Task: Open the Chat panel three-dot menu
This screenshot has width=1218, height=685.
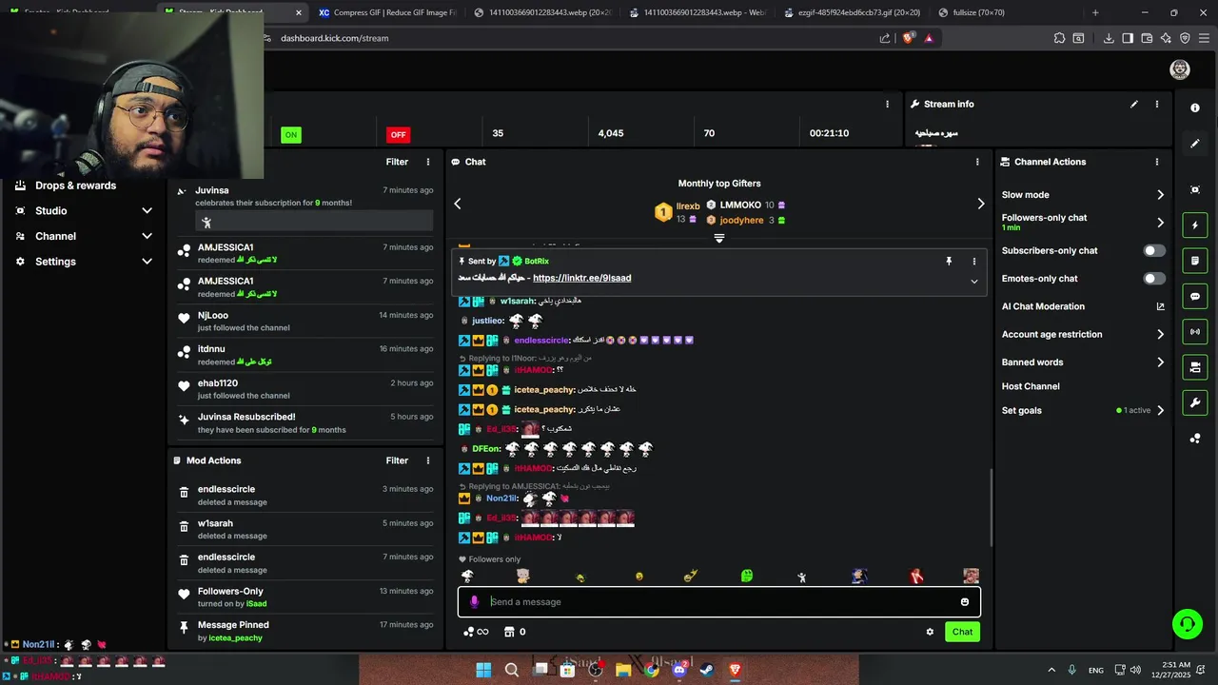Action: (977, 162)
